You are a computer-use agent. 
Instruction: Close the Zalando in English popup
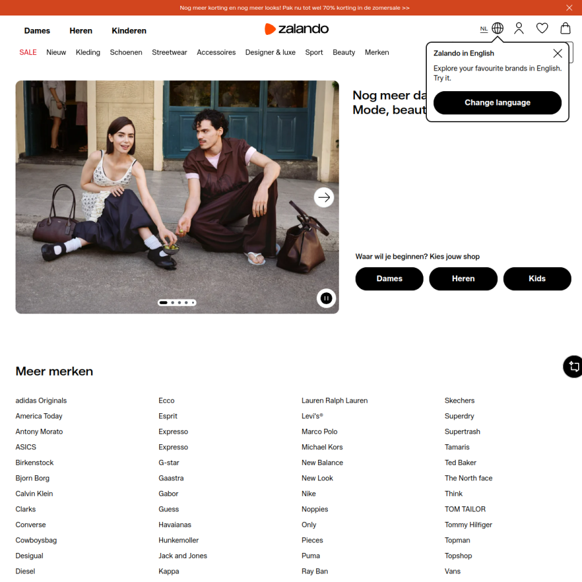point(557,54)
